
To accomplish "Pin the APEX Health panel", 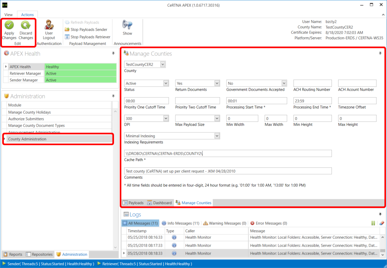I will (x=113, y=54).
